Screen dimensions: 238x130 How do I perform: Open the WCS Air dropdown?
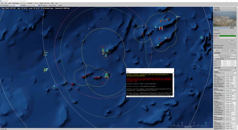[x=230, y=76]
